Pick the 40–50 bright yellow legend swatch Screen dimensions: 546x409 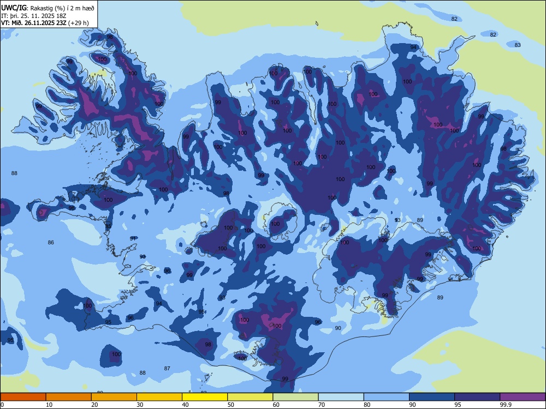[x=205, y=397]
